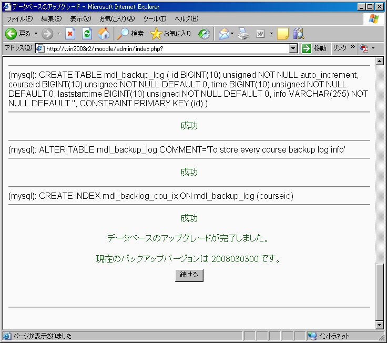Open the Tools (ツール) menu
This screenshot has width=387, height=343.
[155, 19]
